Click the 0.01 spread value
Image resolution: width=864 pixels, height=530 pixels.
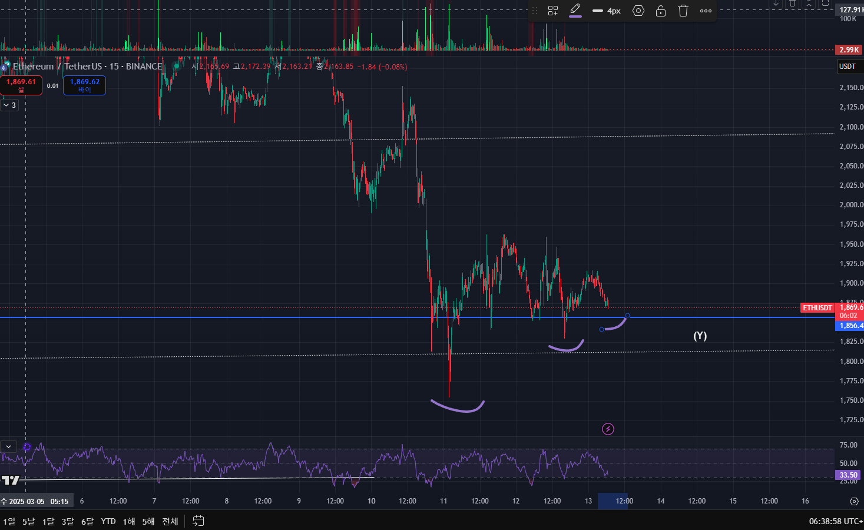(x=53, y=86)
